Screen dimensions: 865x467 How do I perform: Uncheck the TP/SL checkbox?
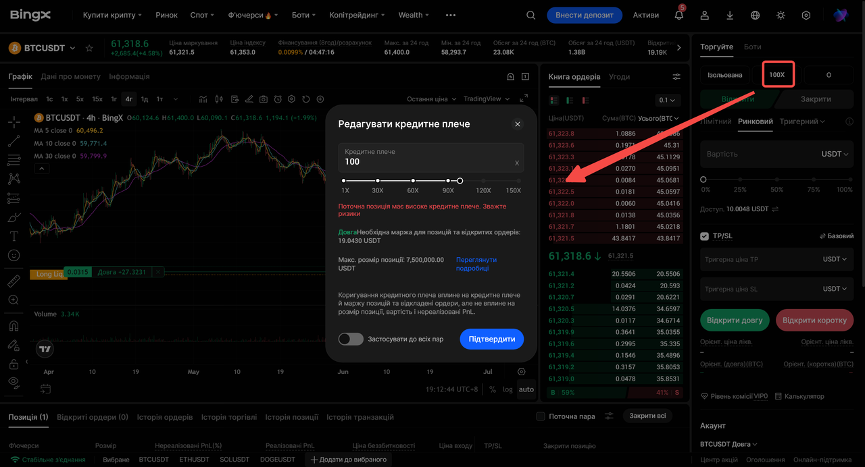[705, 236]
